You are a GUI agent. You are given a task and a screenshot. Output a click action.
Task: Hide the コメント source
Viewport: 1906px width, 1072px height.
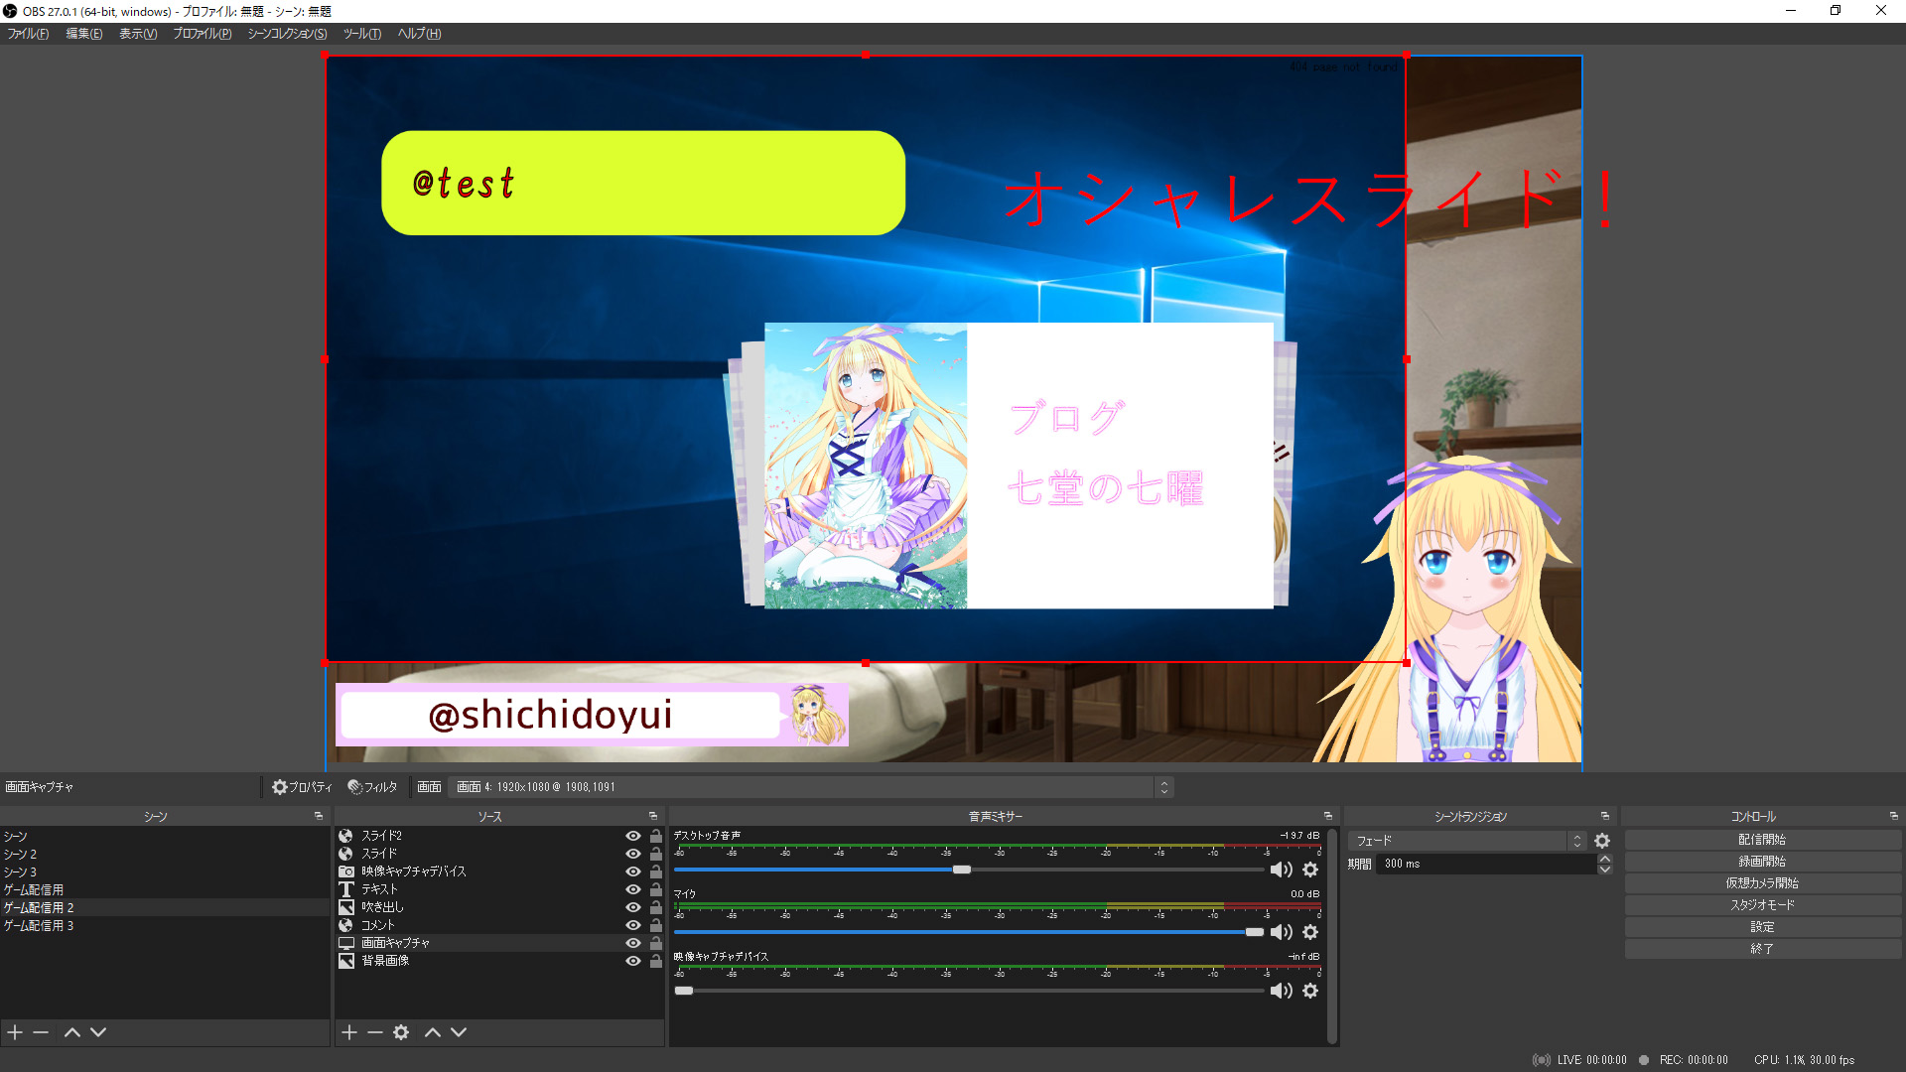tap(633, 925)
